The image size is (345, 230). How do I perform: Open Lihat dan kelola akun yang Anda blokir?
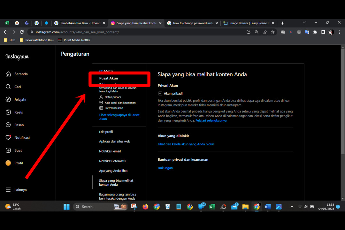(x=186, y=144)
